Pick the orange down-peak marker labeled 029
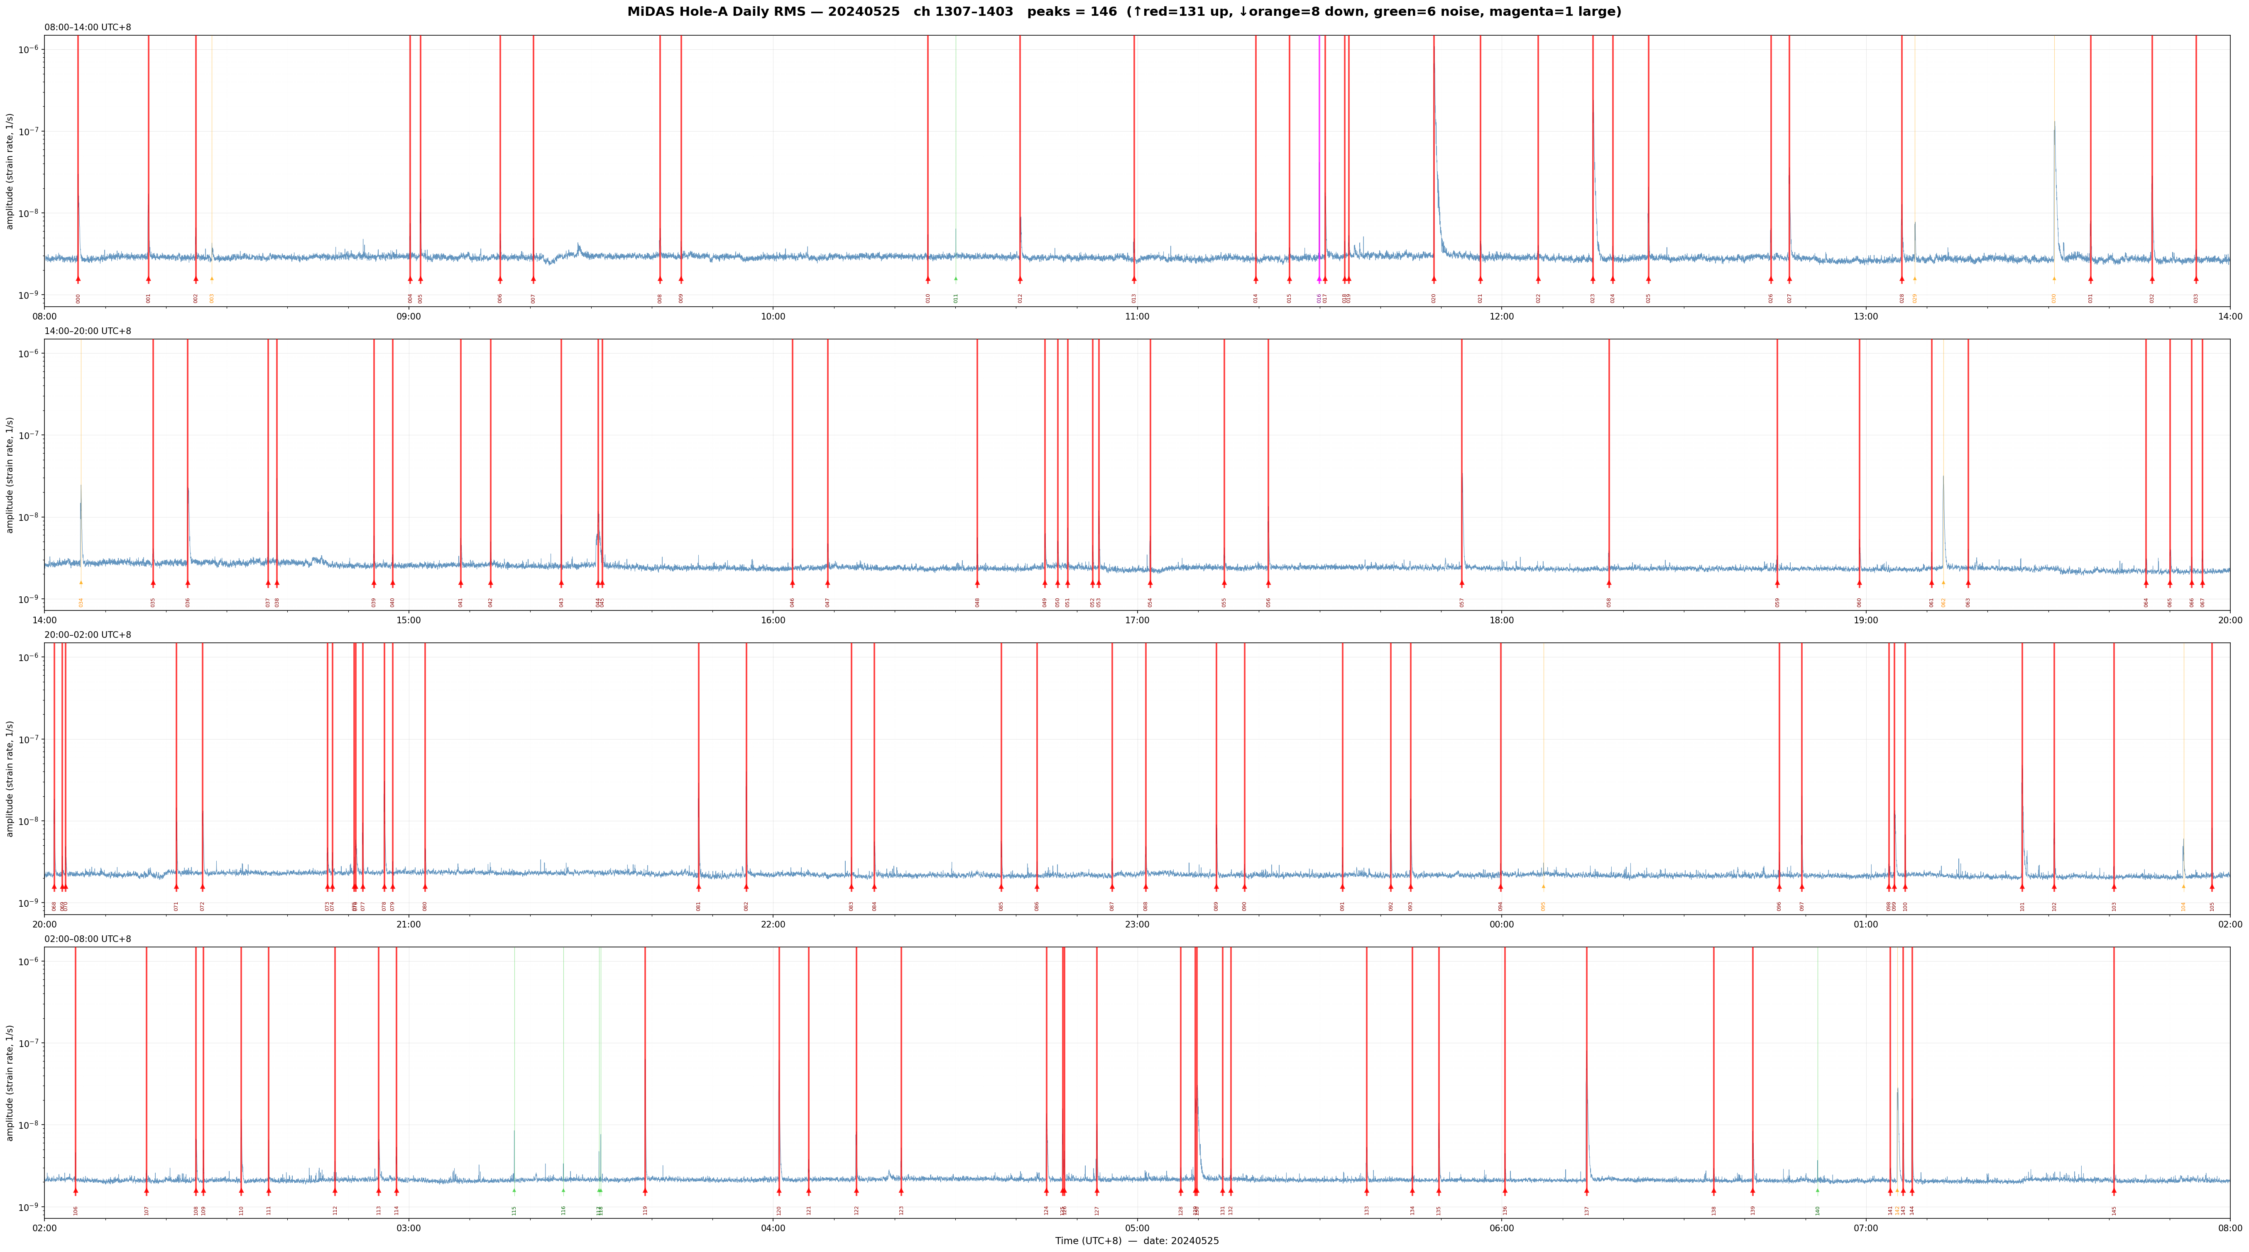The height and width of the screenshot is (1252, 2249). tap(1915, 279)
